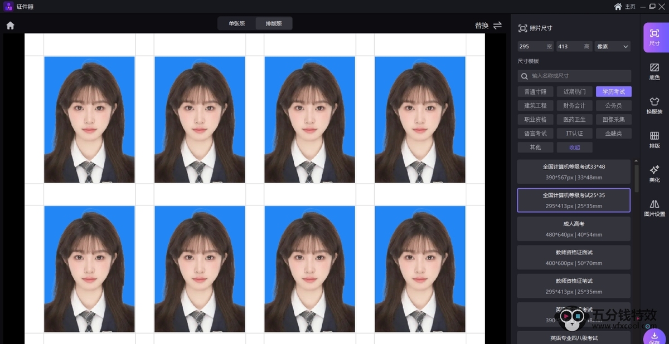Pick the 金融类 category tag
The image size is (669, 344).
coord(613,134)
